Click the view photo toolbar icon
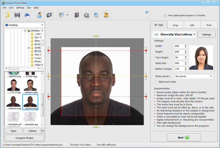220x148 pixels. [x=61, y=15]
